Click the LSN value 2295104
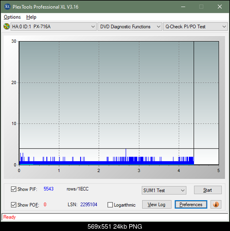The height and width of the screenshot is (231, 230). tap(89, 205)
